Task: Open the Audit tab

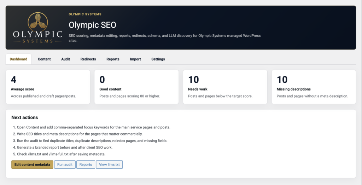Action: pos(65,59)
